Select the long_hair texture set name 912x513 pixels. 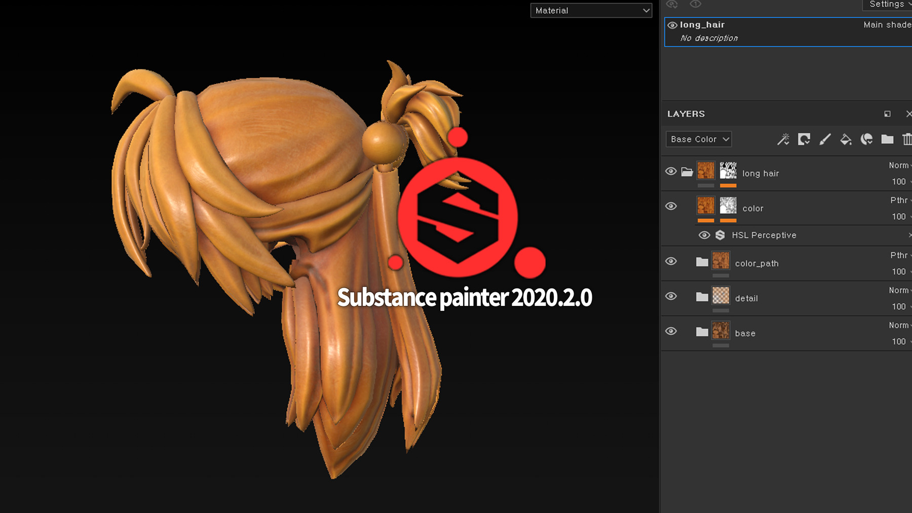tap(702, 25)
